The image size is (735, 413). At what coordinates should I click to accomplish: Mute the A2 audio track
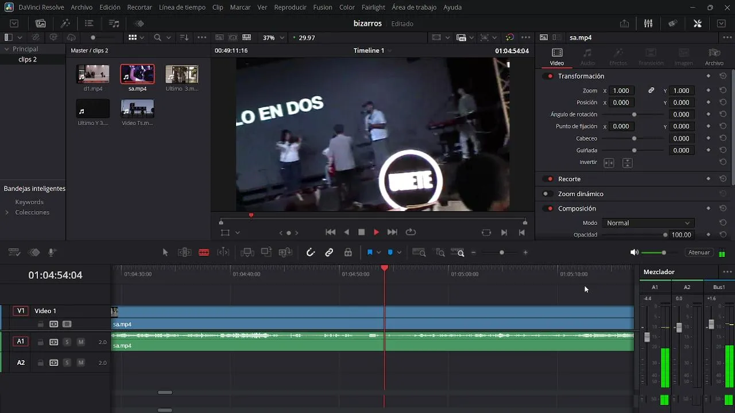pyautogui.click(x=81, y=363)
